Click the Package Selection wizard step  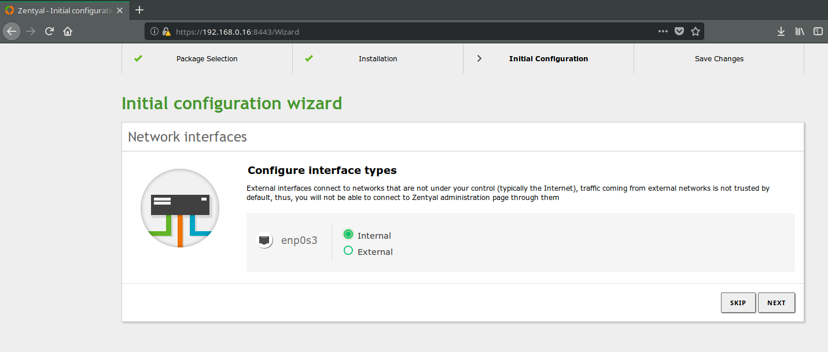point(207,58)
